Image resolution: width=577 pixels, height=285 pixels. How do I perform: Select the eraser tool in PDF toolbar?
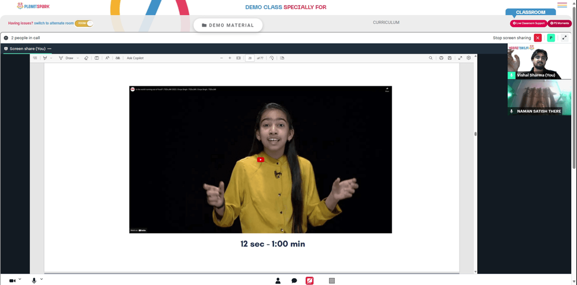coord(86,58)
